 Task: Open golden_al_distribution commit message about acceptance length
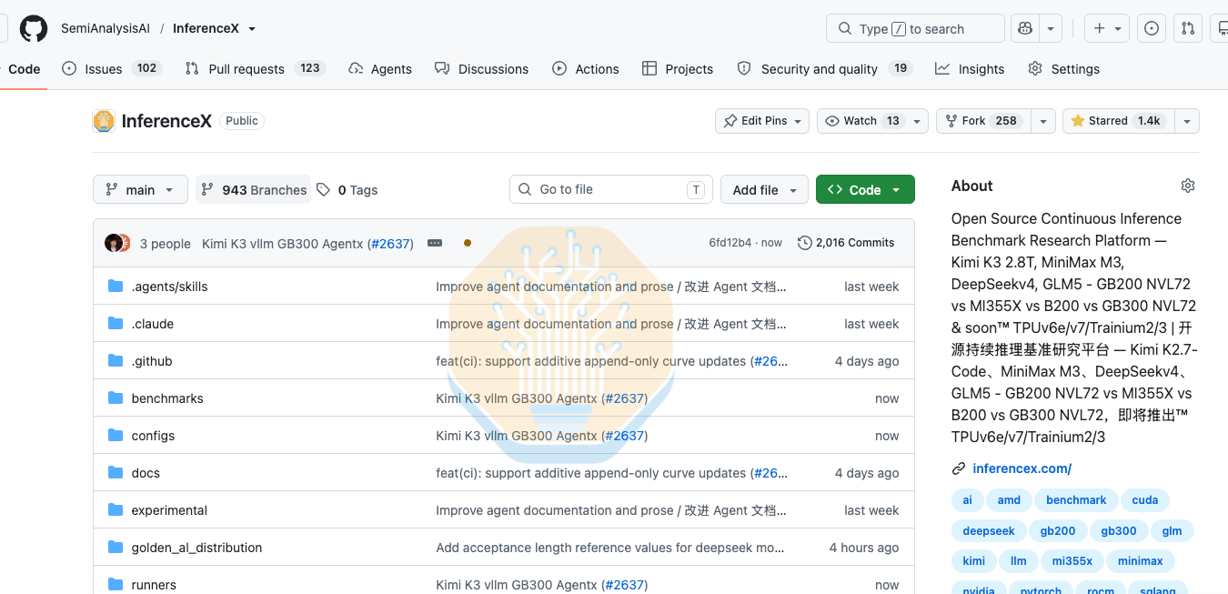[x=609, y=548]
